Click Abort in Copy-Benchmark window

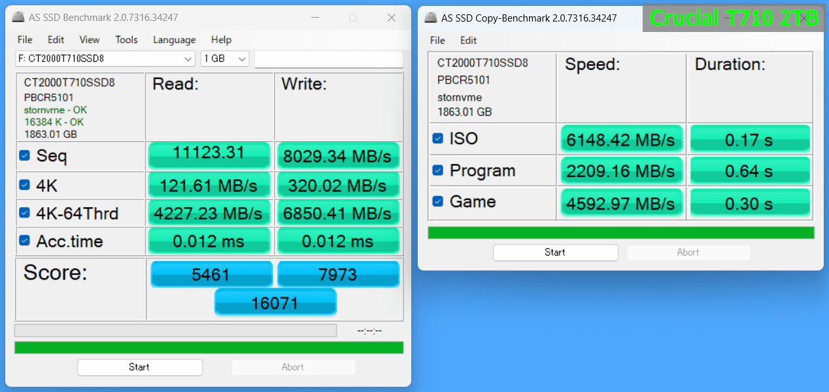[x=688, y=252]
